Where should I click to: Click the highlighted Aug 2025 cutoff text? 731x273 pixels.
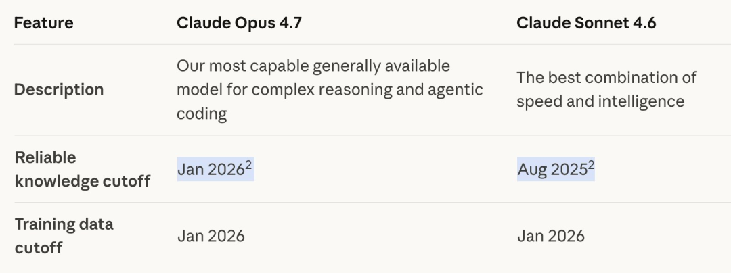coord(551,170)
